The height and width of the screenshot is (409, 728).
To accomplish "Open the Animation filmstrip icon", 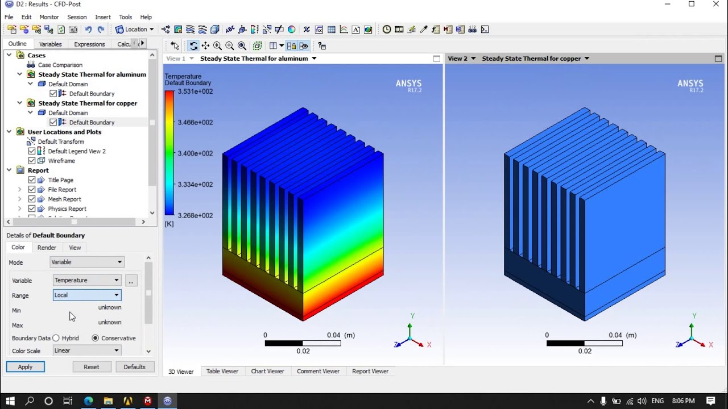I will (x=399, y=29).
